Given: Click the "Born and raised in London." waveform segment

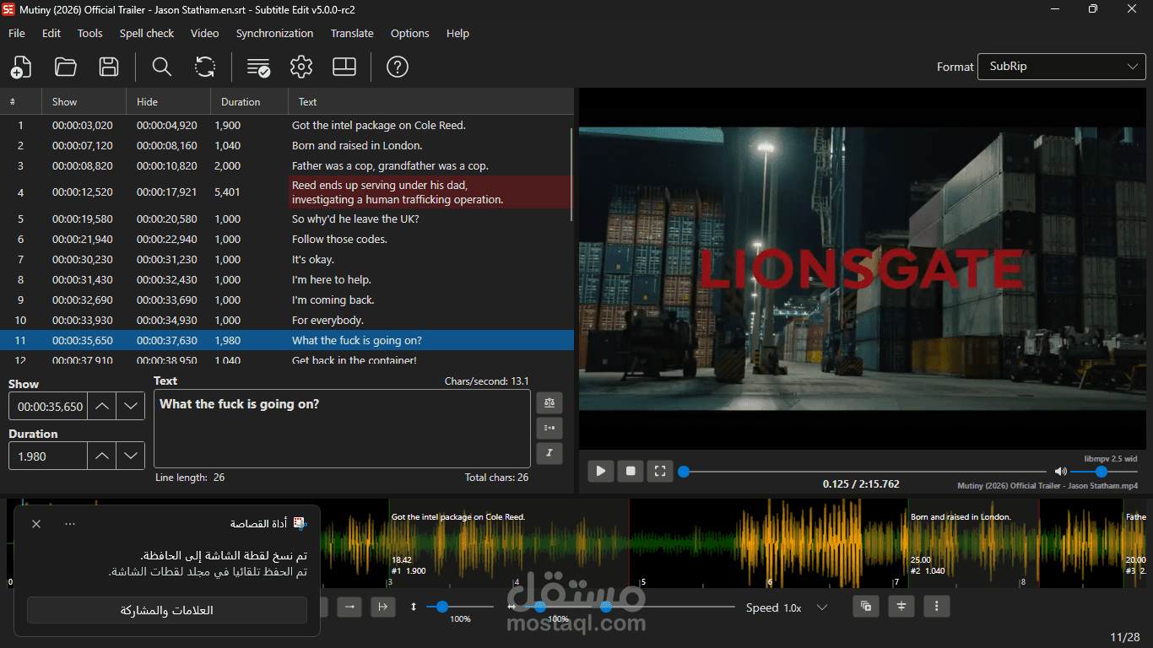Looking at the screenshot, I should (973, 544).
